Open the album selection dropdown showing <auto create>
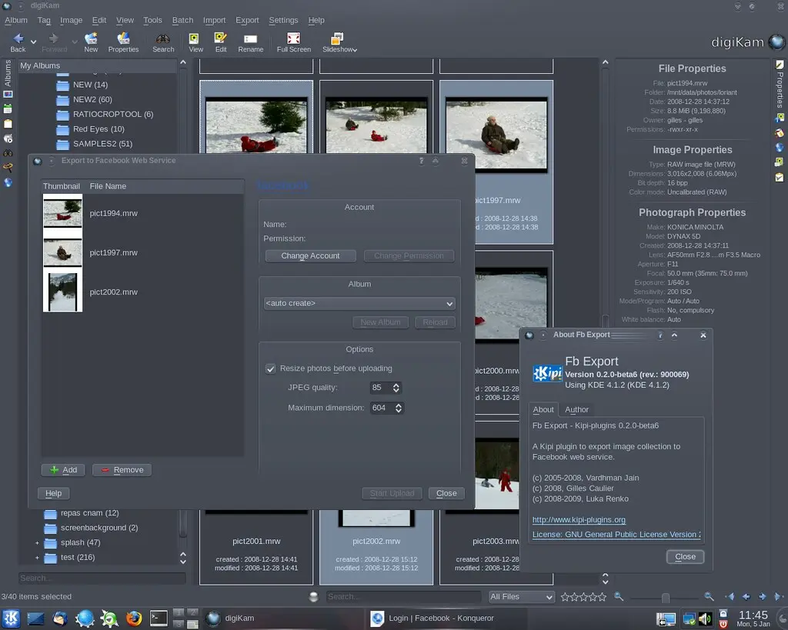 (x=359, y=303)
